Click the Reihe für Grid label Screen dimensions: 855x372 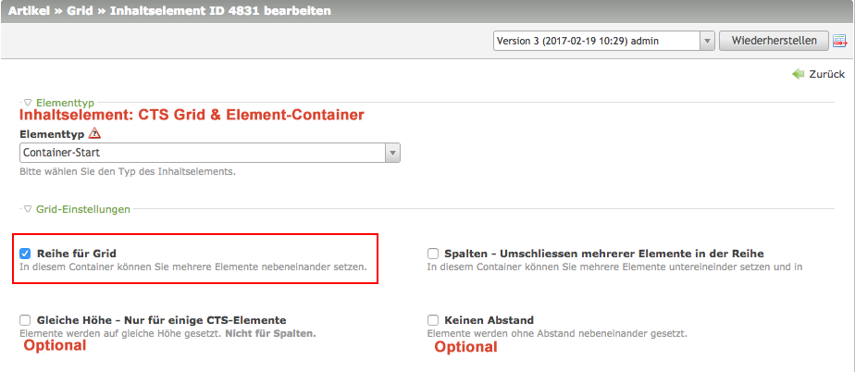pos(77,254)
